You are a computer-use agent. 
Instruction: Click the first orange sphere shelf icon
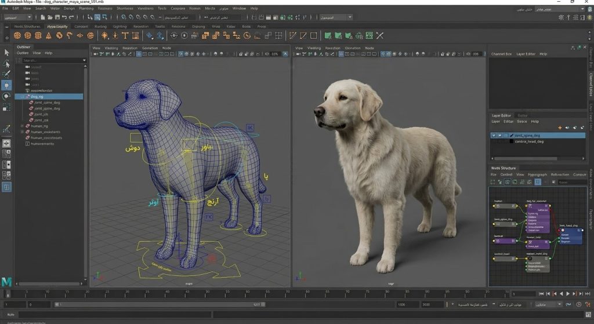(x=17, y=35)
